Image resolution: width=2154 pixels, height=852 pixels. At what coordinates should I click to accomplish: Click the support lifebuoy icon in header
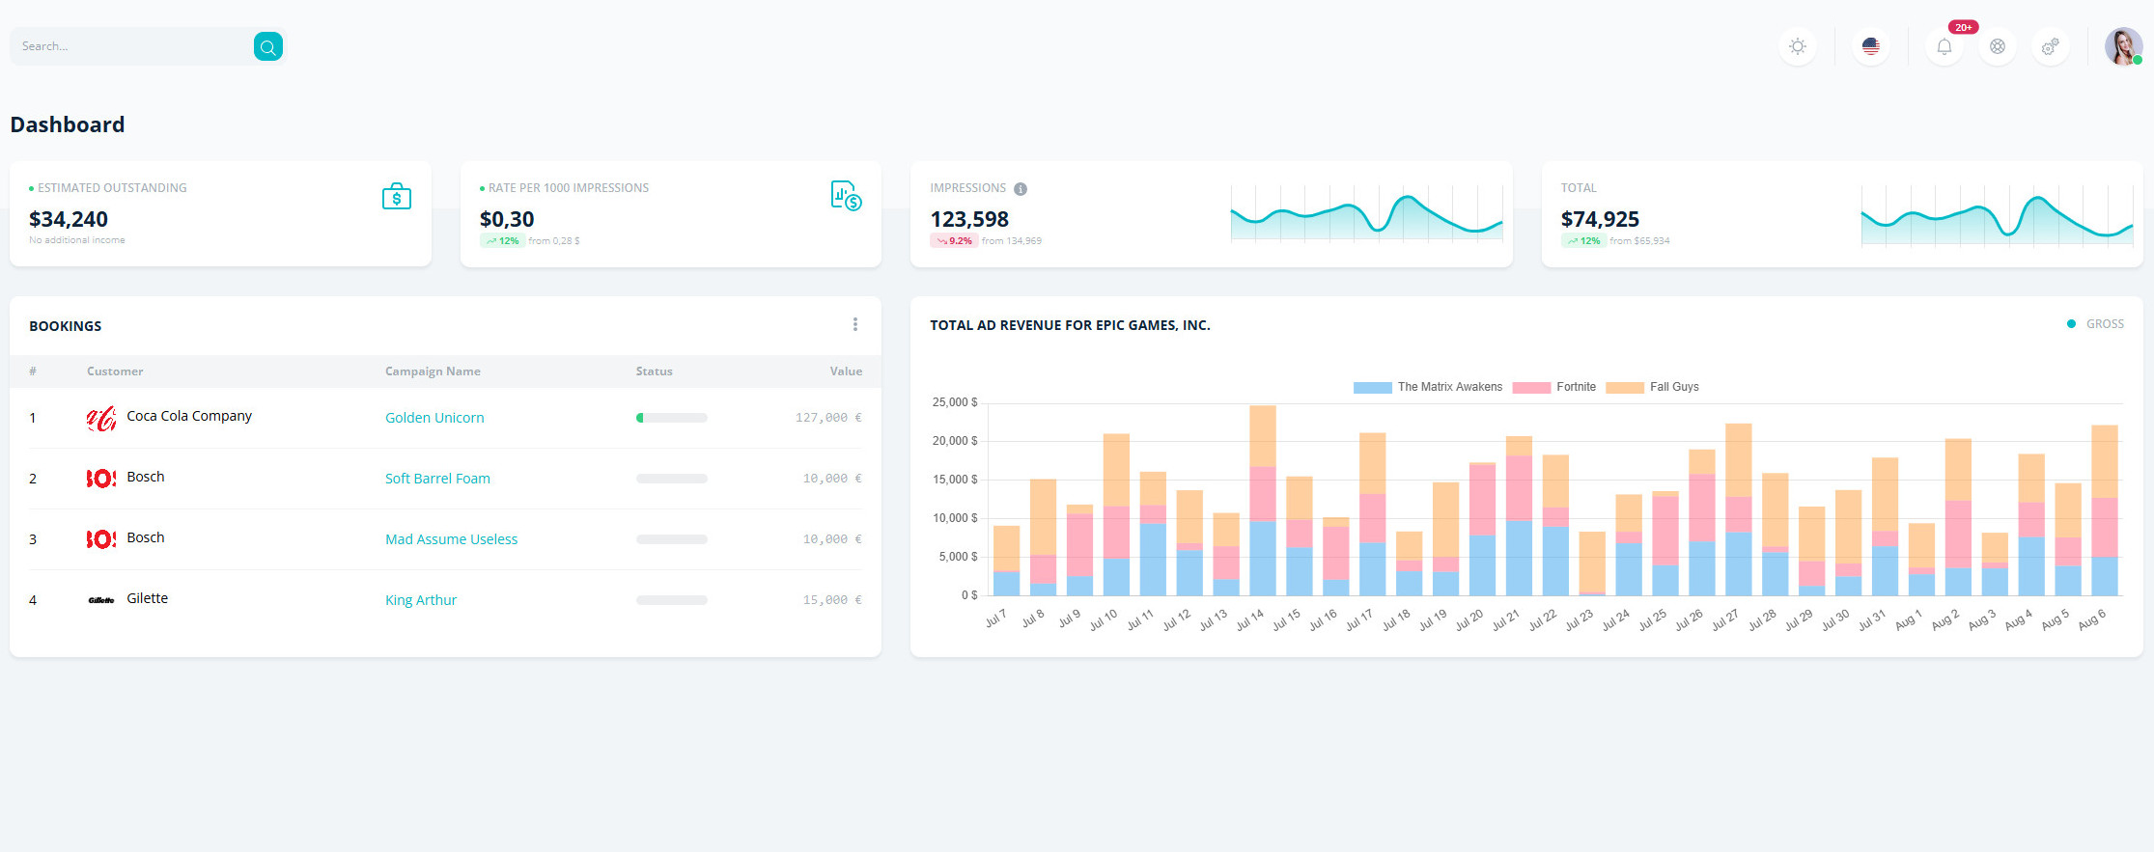[1997, 46]
